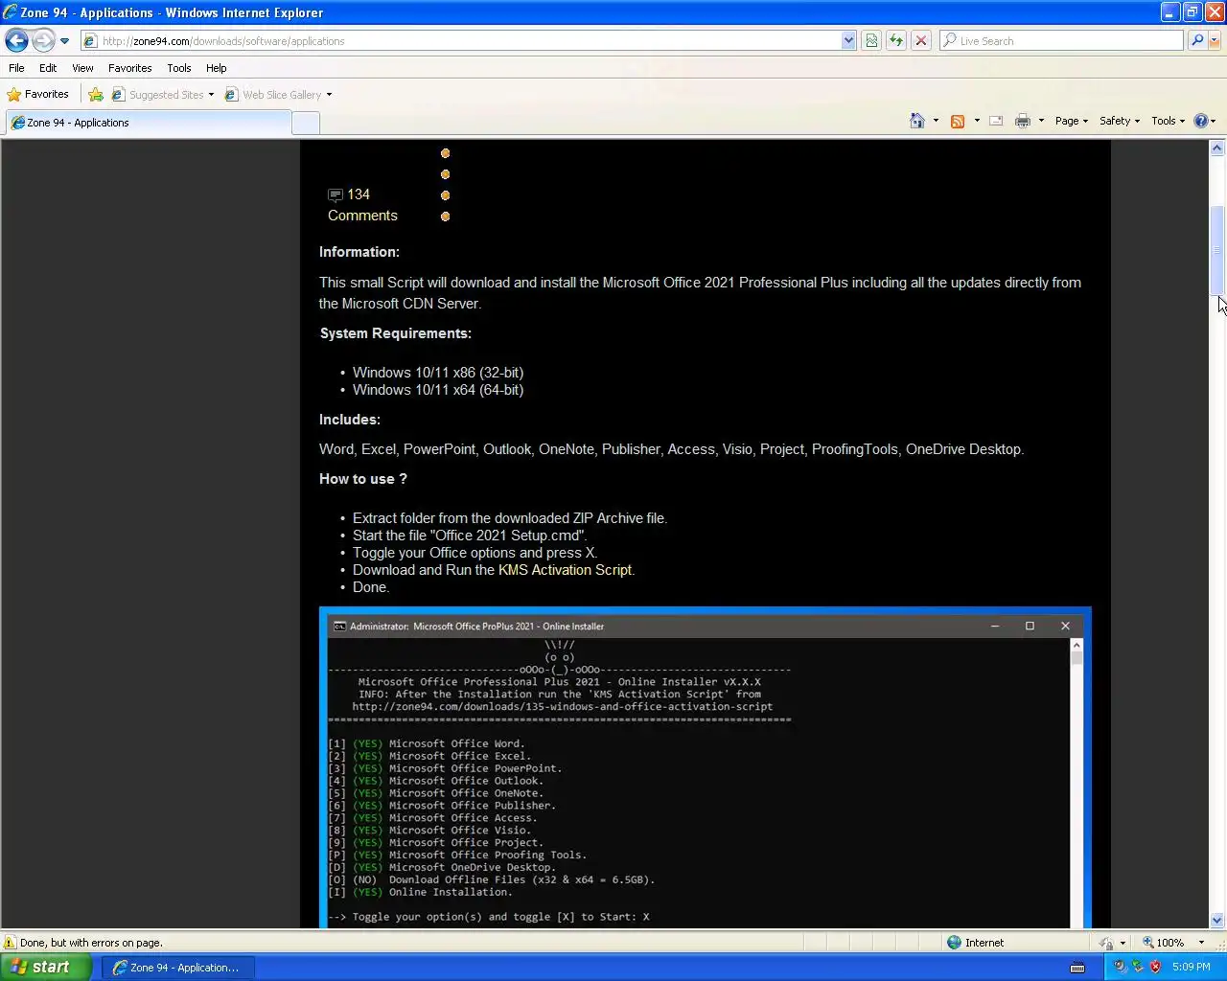Expand the Print options dropdown arrow
This screenshot has width=1227, height=981.
[1041, 121]
